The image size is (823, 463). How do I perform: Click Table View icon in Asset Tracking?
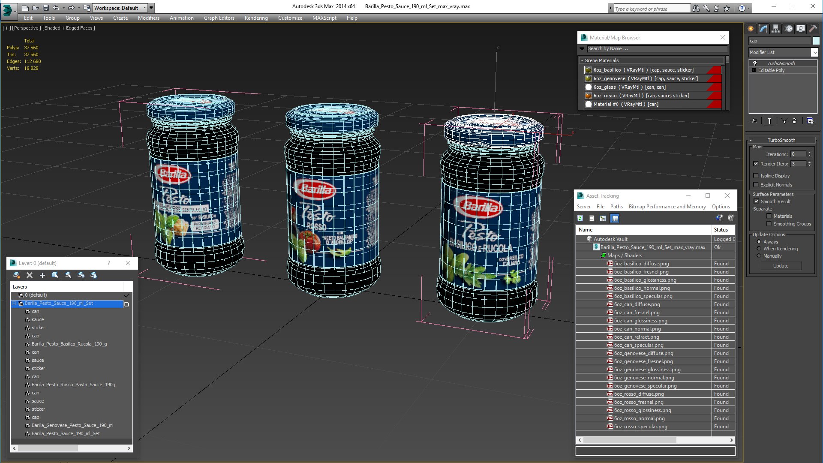615,218
